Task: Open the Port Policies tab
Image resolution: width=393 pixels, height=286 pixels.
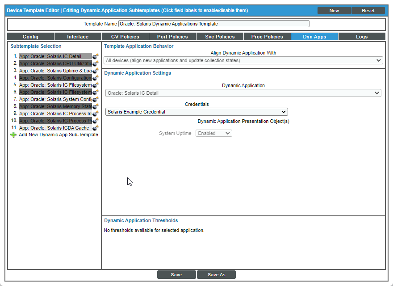Action: 172,37
